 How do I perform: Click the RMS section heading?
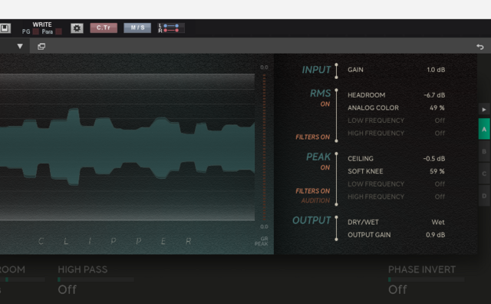point(321,93)
